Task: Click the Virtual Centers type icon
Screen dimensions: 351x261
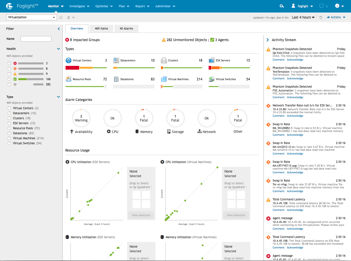Action: [68, 60]
